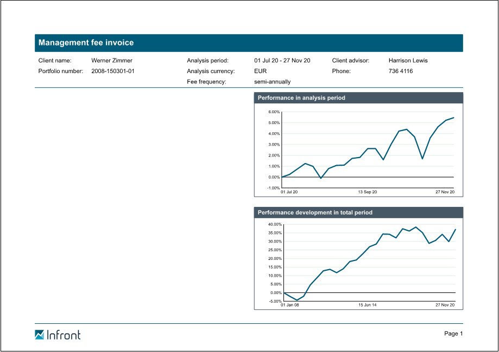Click phone number 736 4116
Image resolution: width=499 pixels, height=352 pixels.
point(401,71)
